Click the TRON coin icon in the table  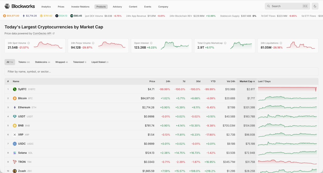[x=15, y=162]
